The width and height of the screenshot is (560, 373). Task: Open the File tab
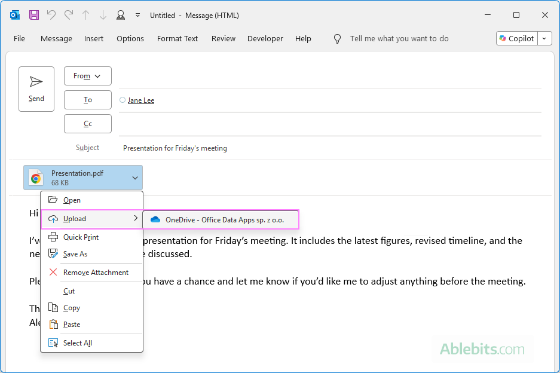(x=19, y=39)
